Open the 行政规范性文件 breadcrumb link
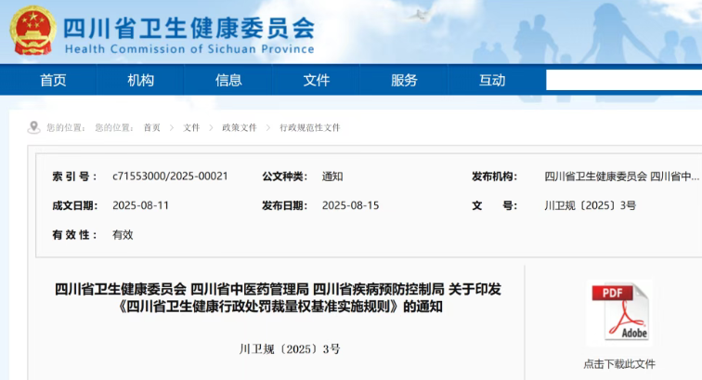This screenshot has width=702, height=380. 309,127
